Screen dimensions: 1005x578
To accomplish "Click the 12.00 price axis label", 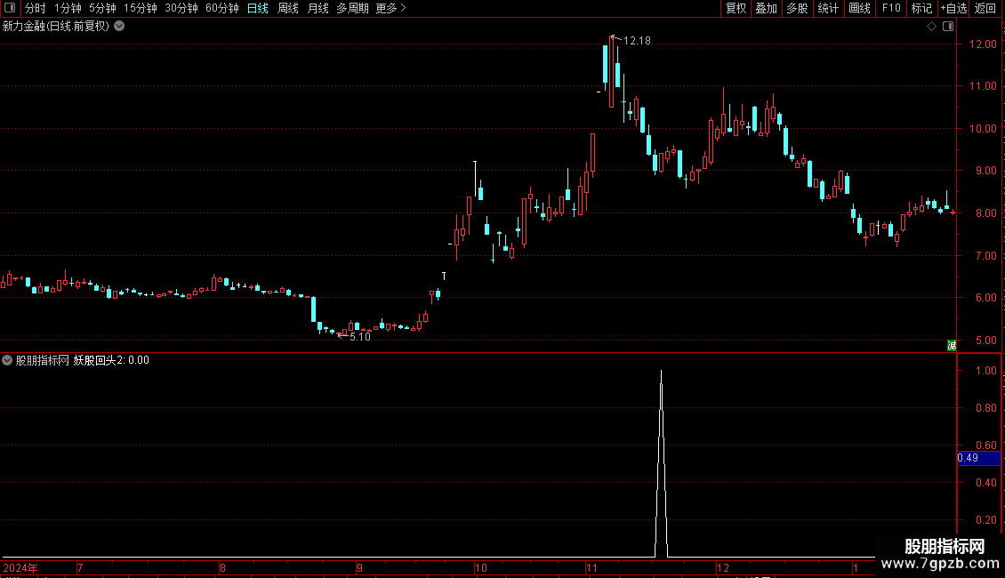I will (x=983, y=44).
